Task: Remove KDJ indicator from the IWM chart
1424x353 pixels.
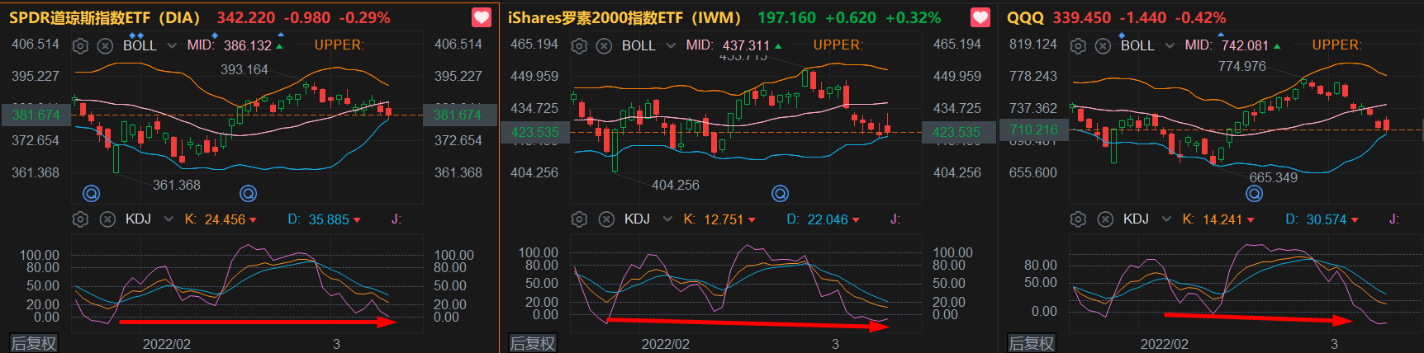Action: coord(606,219)
